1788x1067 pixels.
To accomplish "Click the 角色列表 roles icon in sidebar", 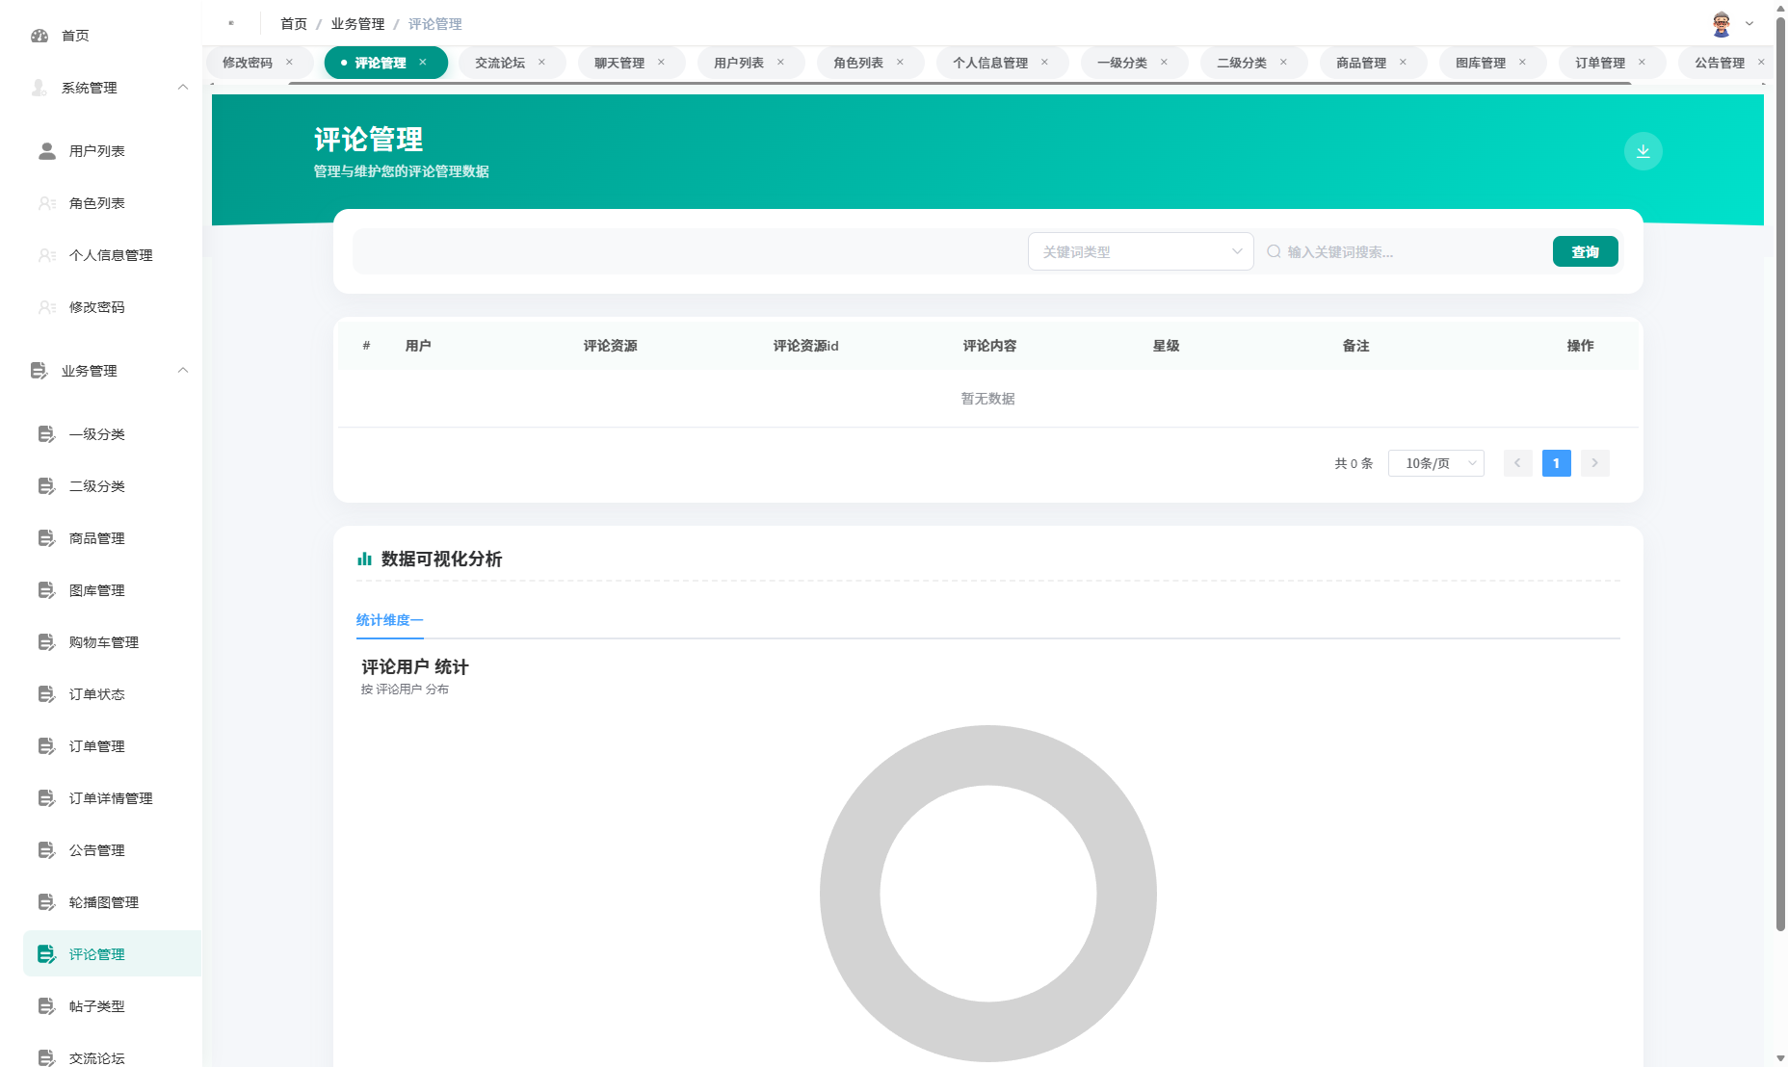I will (45, 203).
